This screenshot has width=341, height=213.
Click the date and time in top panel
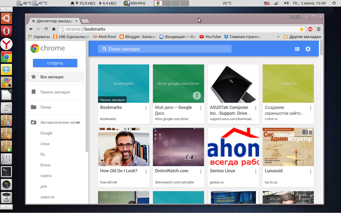pos(309,3)
